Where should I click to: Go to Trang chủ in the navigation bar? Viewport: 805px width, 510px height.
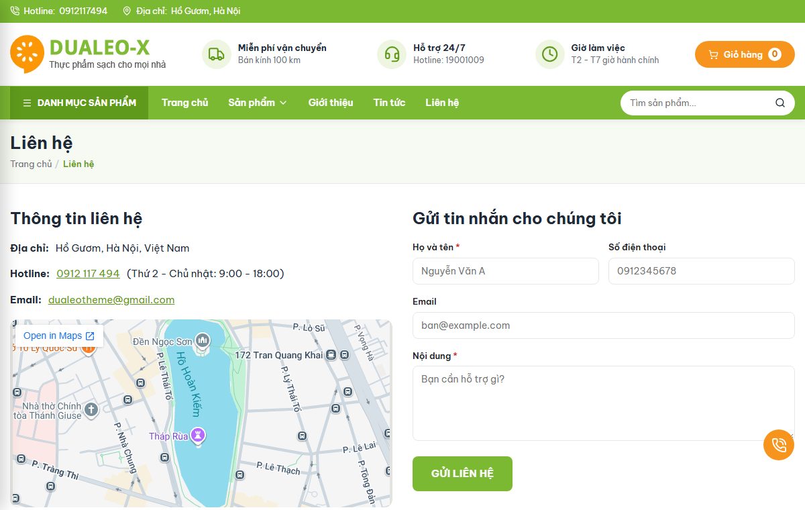point(184,103)
